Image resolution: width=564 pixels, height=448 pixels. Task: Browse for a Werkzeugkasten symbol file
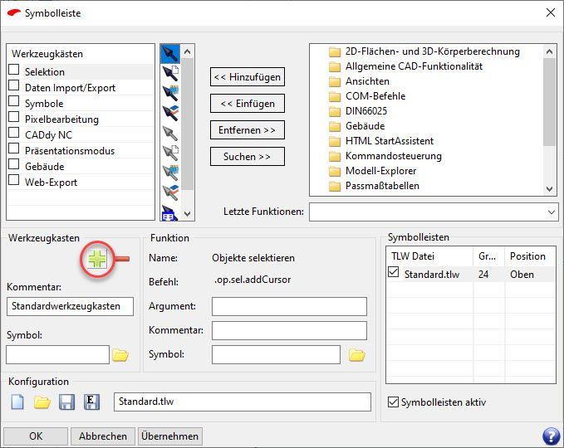pyautogui.click(x=120, y=355)
